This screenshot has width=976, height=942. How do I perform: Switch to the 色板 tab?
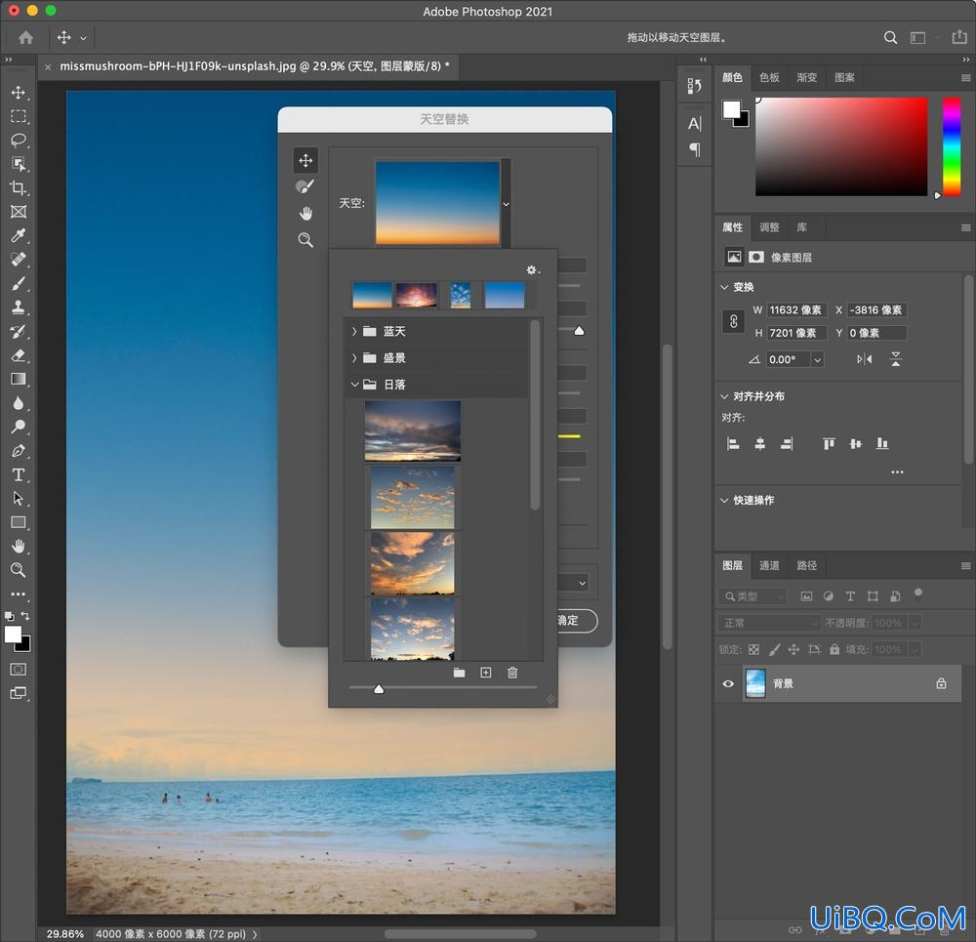769,78
